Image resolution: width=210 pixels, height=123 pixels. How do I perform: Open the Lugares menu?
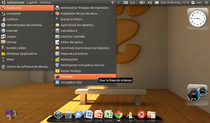[32, 2]
